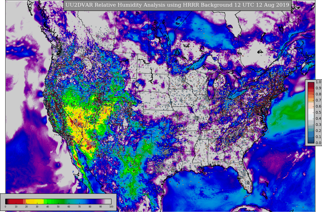Click the 0.2 tick label on vertical colorbar

pos(318,131)
